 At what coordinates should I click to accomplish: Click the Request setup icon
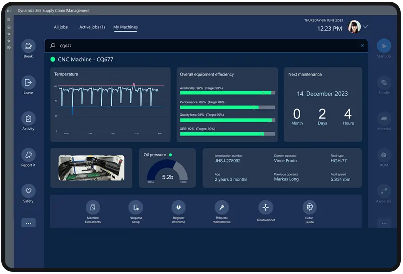click(x=136, y=208)
